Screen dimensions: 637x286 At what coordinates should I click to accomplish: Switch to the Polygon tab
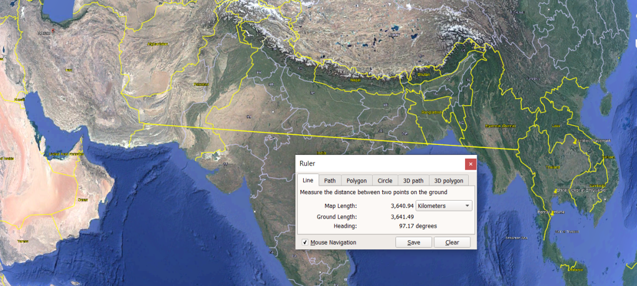pyautogui.click(x=357, y=181)
